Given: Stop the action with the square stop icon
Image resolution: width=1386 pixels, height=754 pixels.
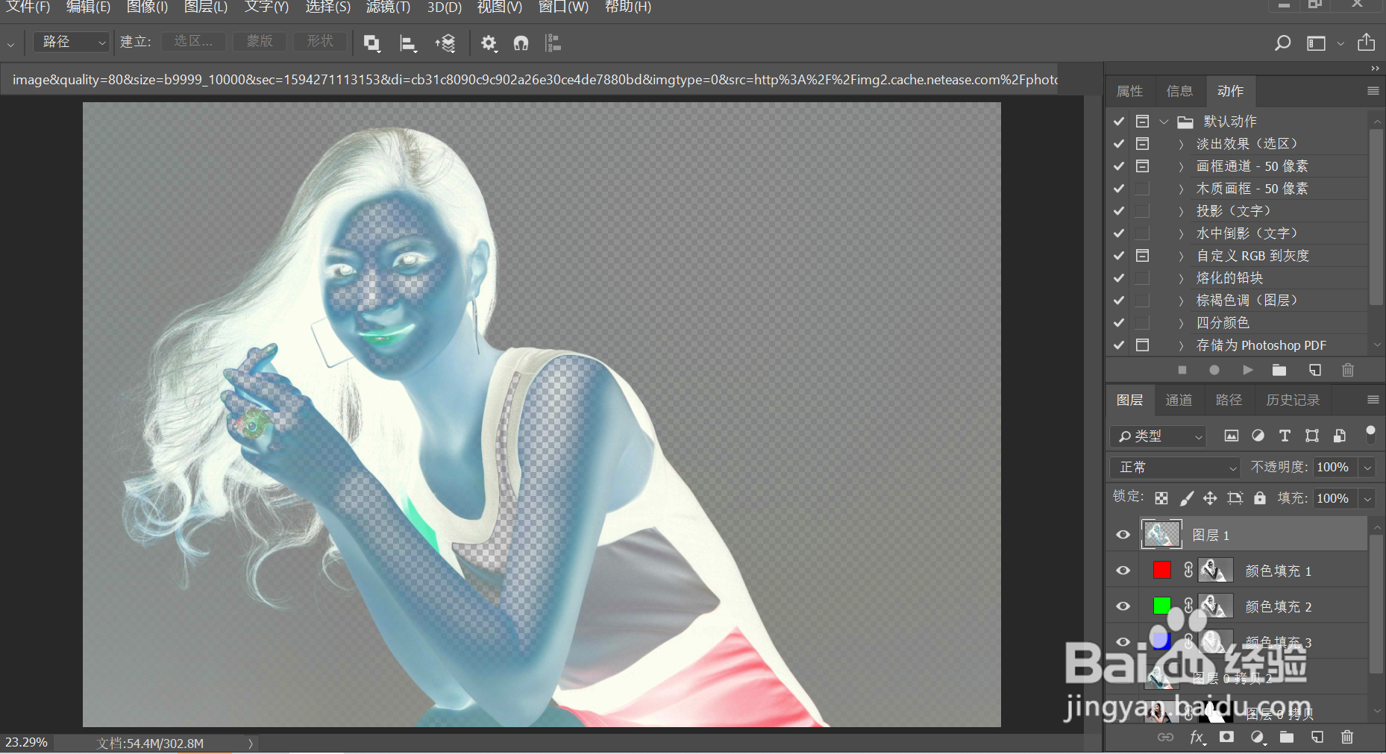Looking at the screenshot, I should pyautogui.click(x=1182, y=370).
